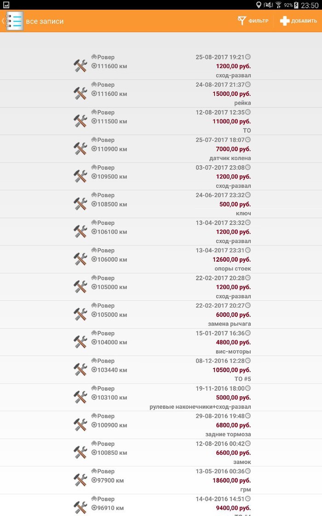The height and width of the screenshot is (516, 322).
Task: Open the все записи title menu
Action: [x=45, y=22]
